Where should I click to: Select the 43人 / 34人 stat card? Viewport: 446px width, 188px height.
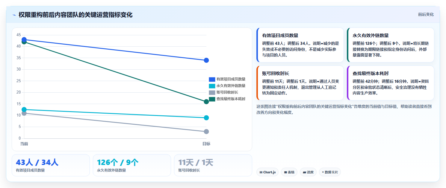(x=51, y=165)
